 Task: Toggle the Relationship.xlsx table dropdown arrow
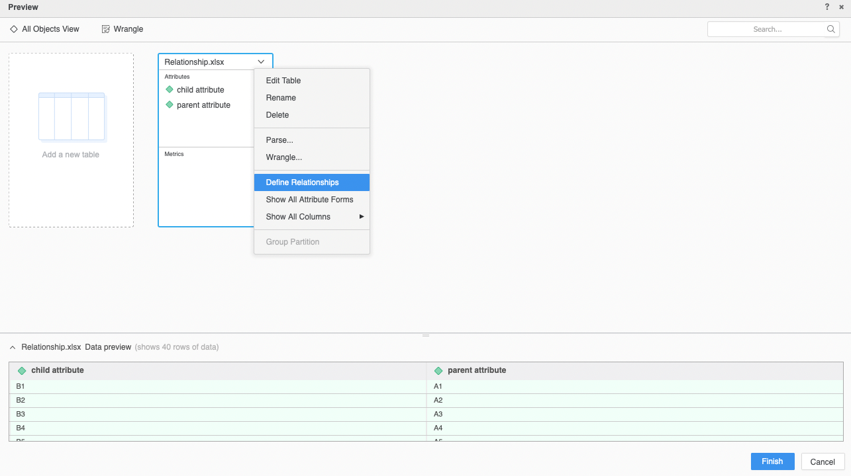click(x=261, y=61)
